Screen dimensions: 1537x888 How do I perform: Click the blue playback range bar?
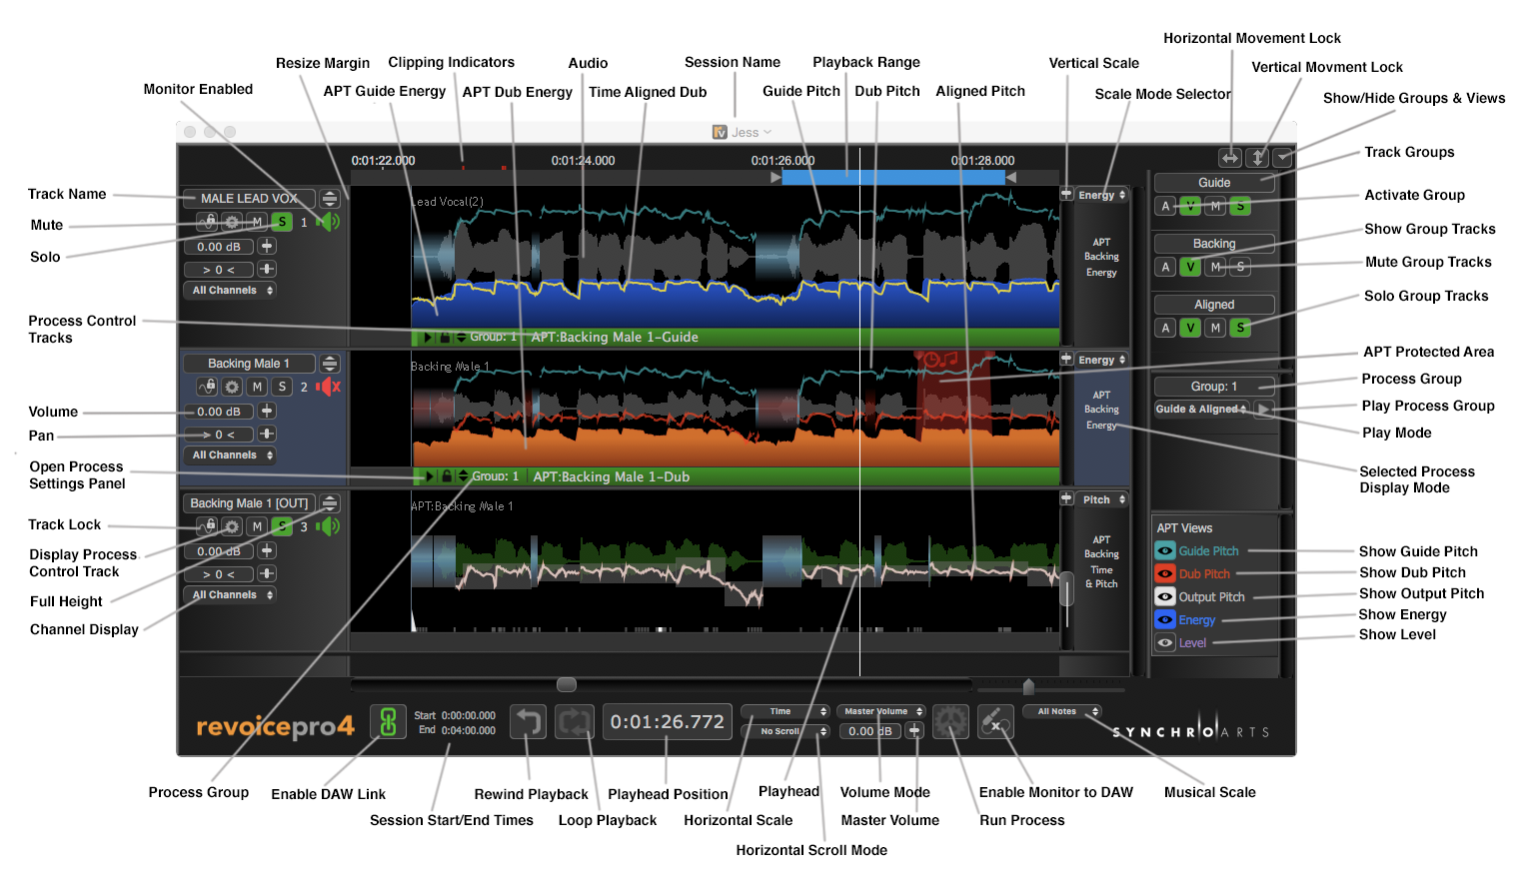[892, 177]
